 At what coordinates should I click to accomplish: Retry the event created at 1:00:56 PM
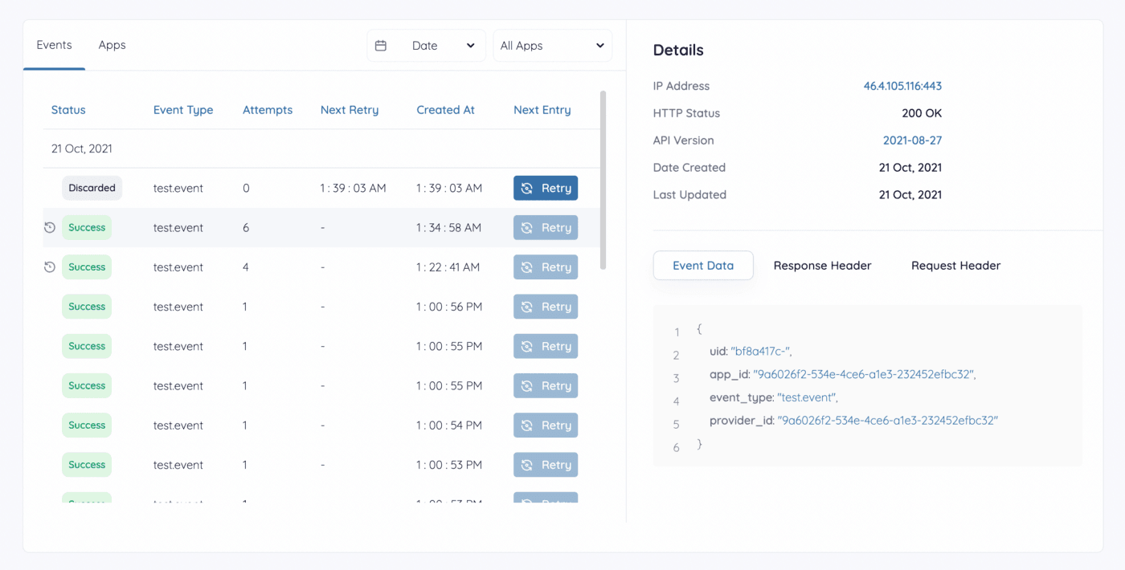pos(546,307)
